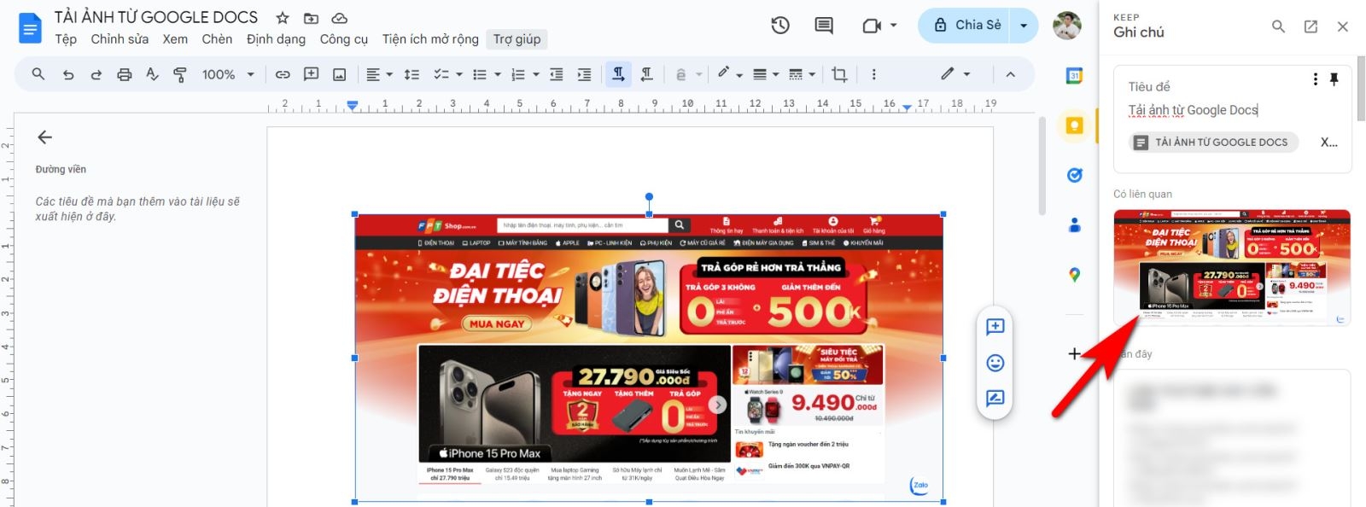Click the search menus magnifier icon
Screen dimensions: 1366x507
[38, 74]
